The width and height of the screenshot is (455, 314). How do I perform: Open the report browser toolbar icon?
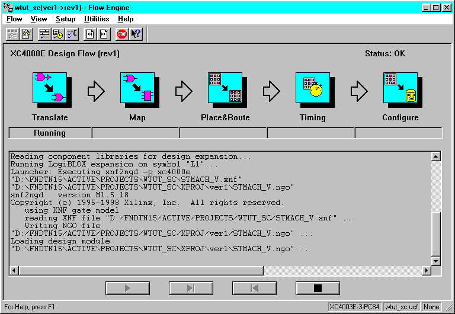pos(26,34)
